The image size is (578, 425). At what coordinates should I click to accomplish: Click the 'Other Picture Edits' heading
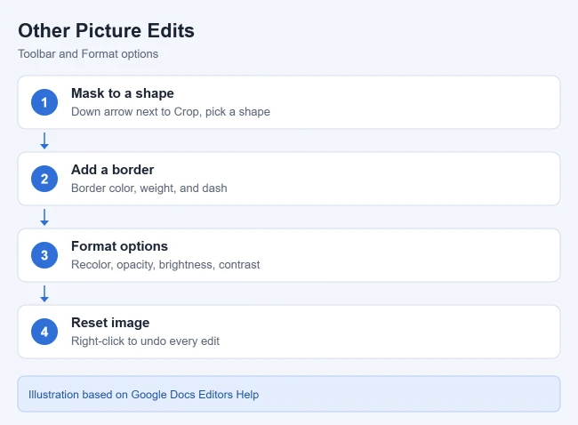click(106, 30)
